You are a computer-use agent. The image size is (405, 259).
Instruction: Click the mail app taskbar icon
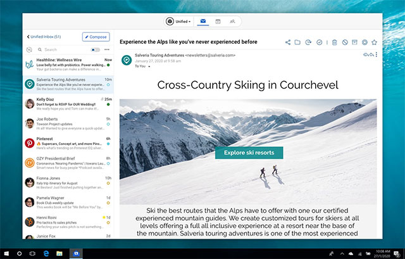(76, 253)
